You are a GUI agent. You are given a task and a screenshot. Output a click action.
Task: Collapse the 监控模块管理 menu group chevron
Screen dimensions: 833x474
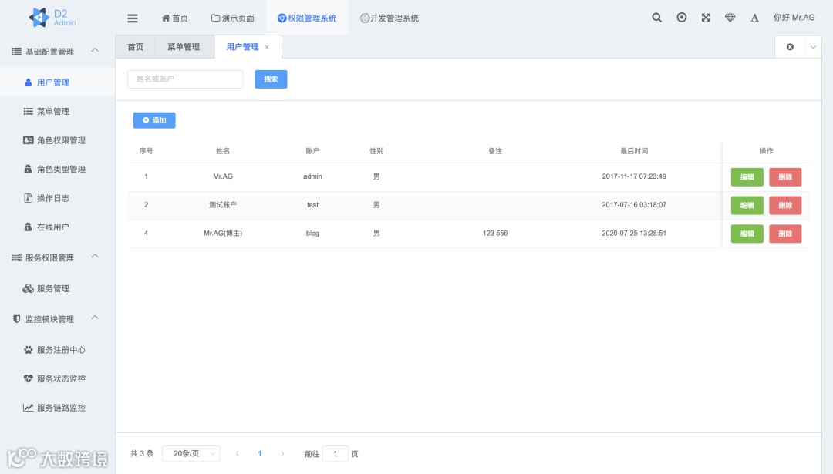click(95, 318)
